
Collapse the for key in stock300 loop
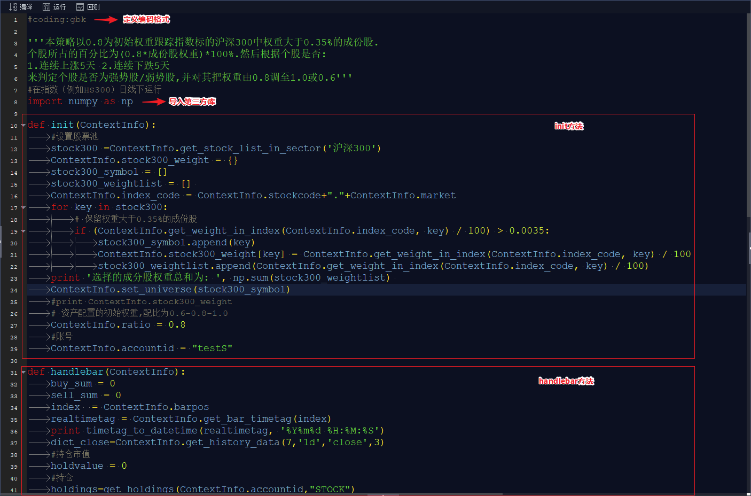24,207
